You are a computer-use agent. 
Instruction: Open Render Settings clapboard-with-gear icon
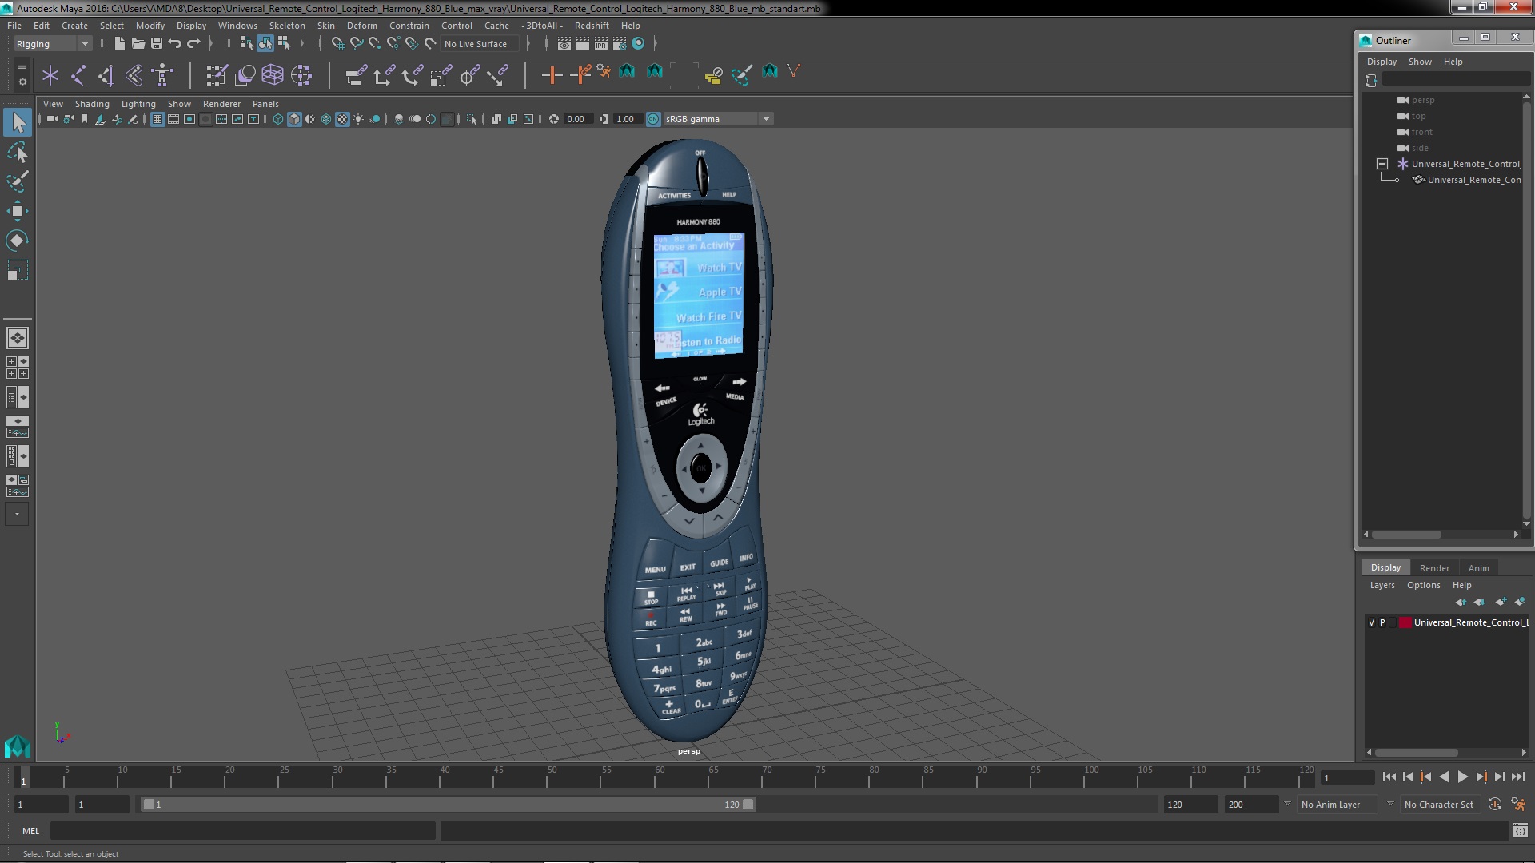coord(620,44)
